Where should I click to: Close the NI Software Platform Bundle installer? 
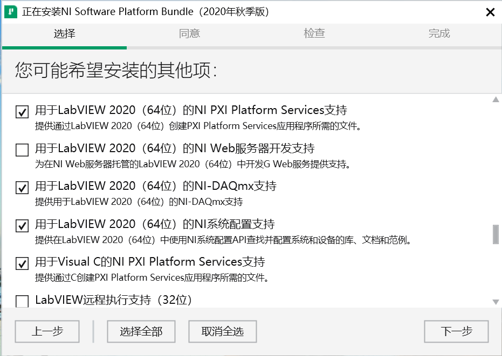490,12
